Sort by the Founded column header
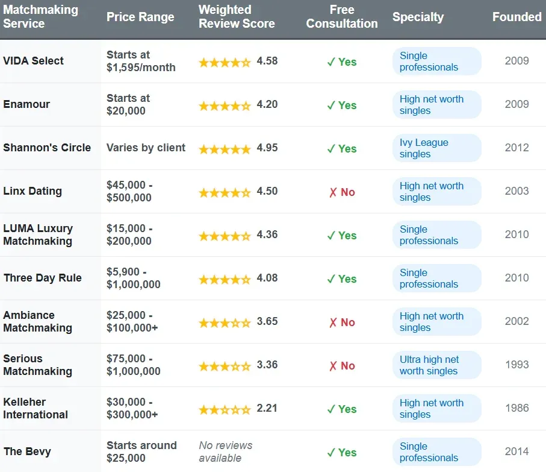The height and width of the screenshot is (472, 546). tap(516, 17)
